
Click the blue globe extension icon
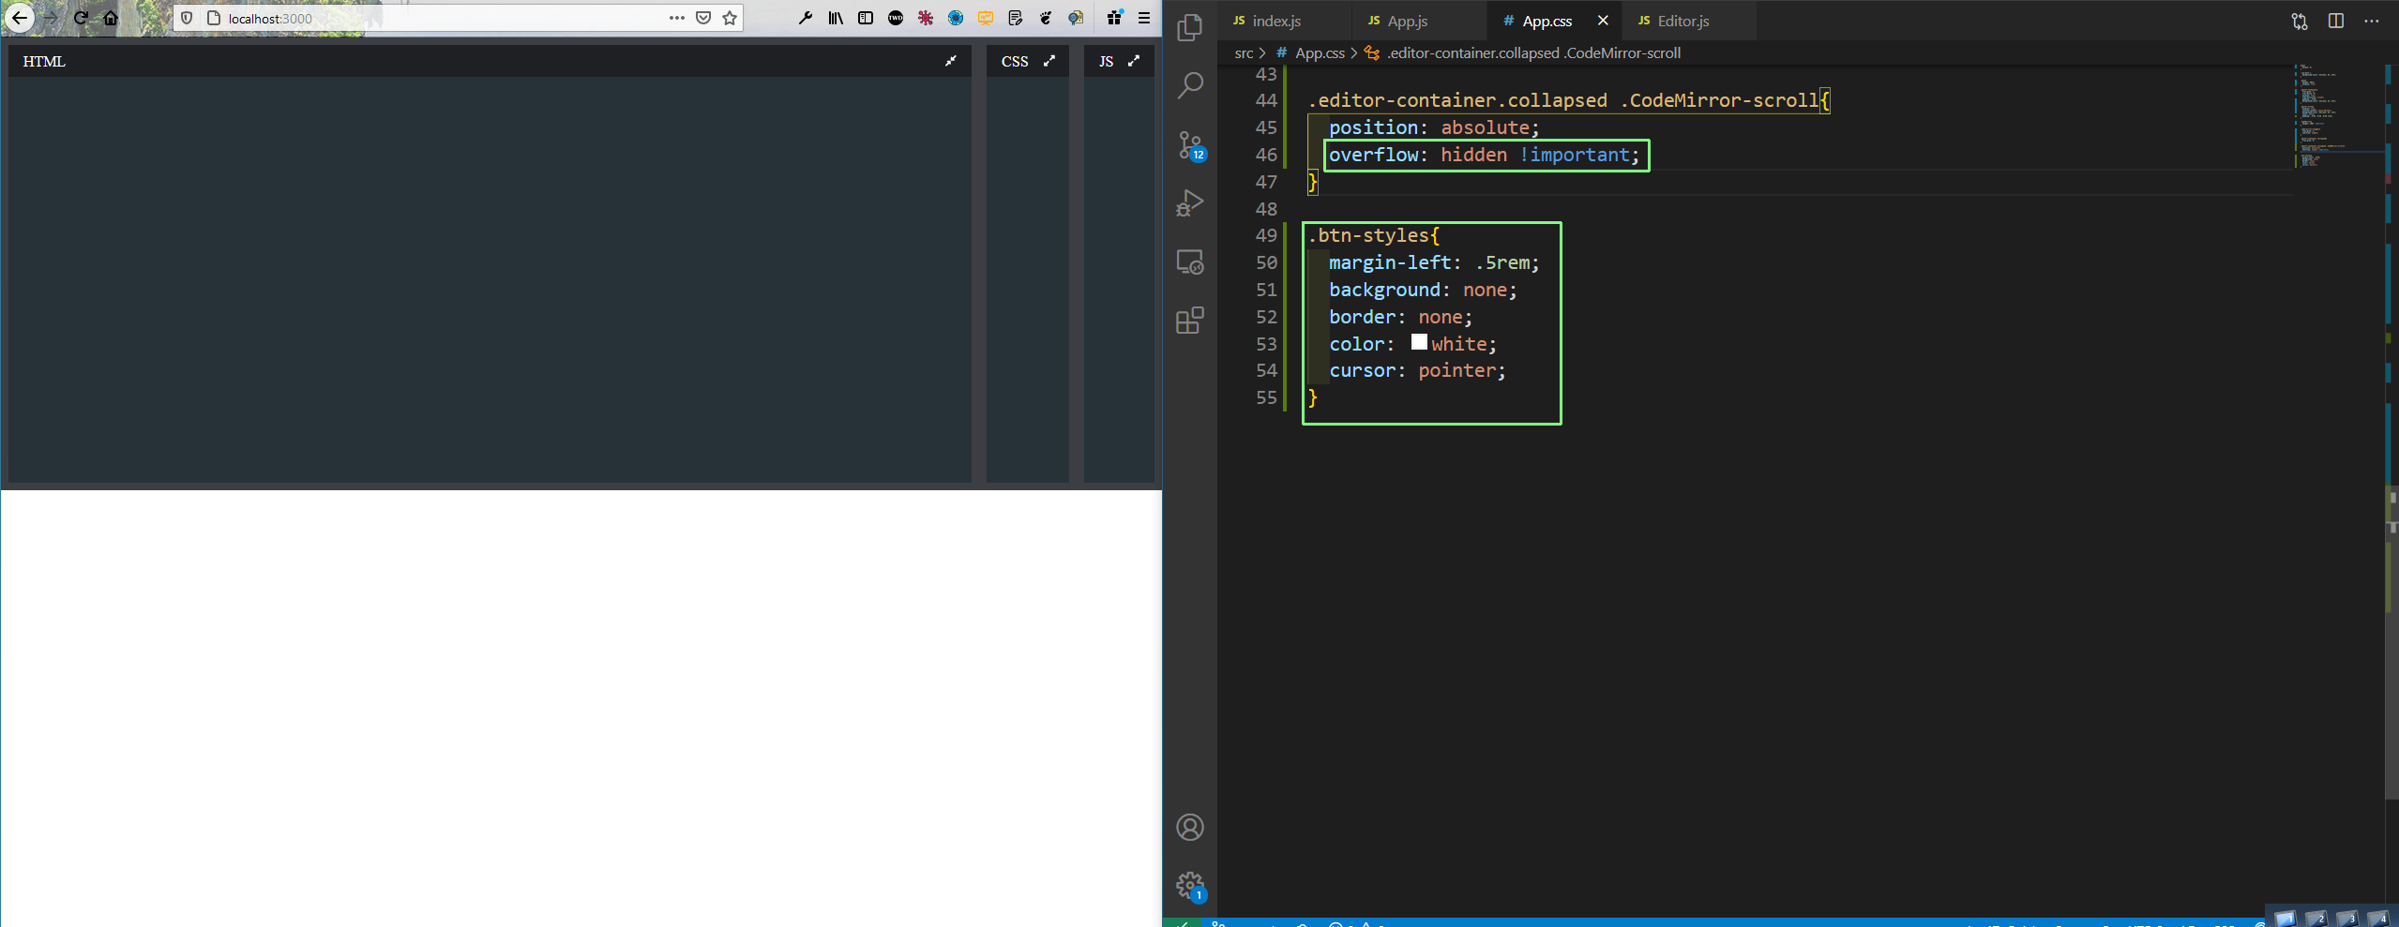click(956, 18)
